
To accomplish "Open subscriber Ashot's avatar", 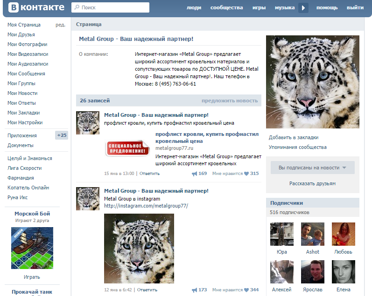I will tap(313, 234).
